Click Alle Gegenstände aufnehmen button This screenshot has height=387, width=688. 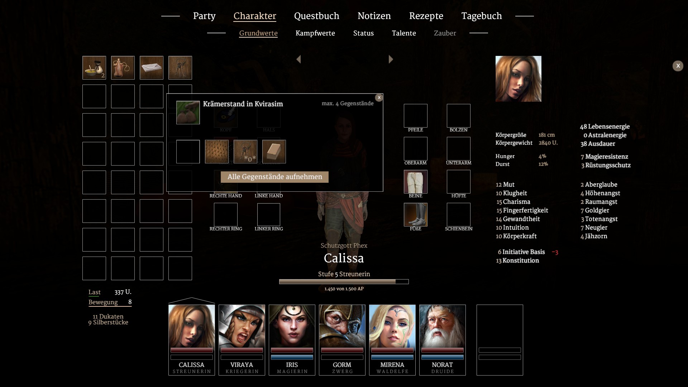pos(274,177)
